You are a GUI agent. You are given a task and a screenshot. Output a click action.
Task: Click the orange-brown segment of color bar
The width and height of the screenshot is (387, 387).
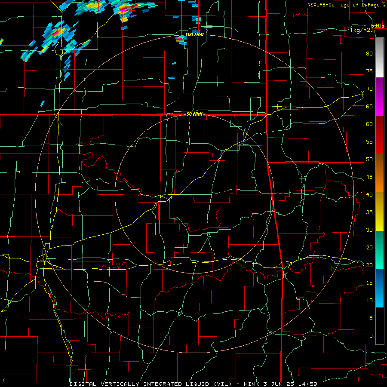pyautogui.click(x=380, y=173)
